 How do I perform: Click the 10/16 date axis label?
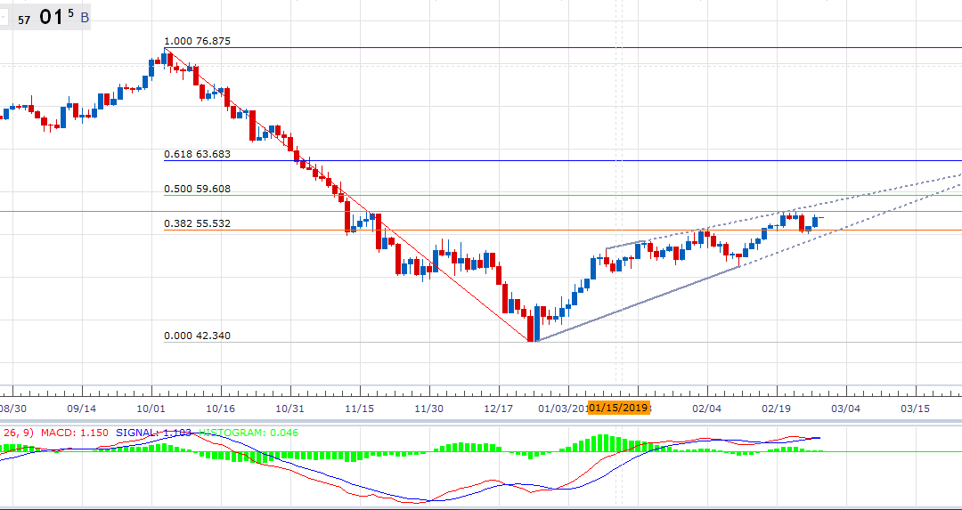click(x=219, y=408)
